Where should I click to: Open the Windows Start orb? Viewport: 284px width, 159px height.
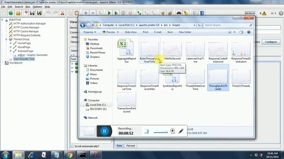5,155
